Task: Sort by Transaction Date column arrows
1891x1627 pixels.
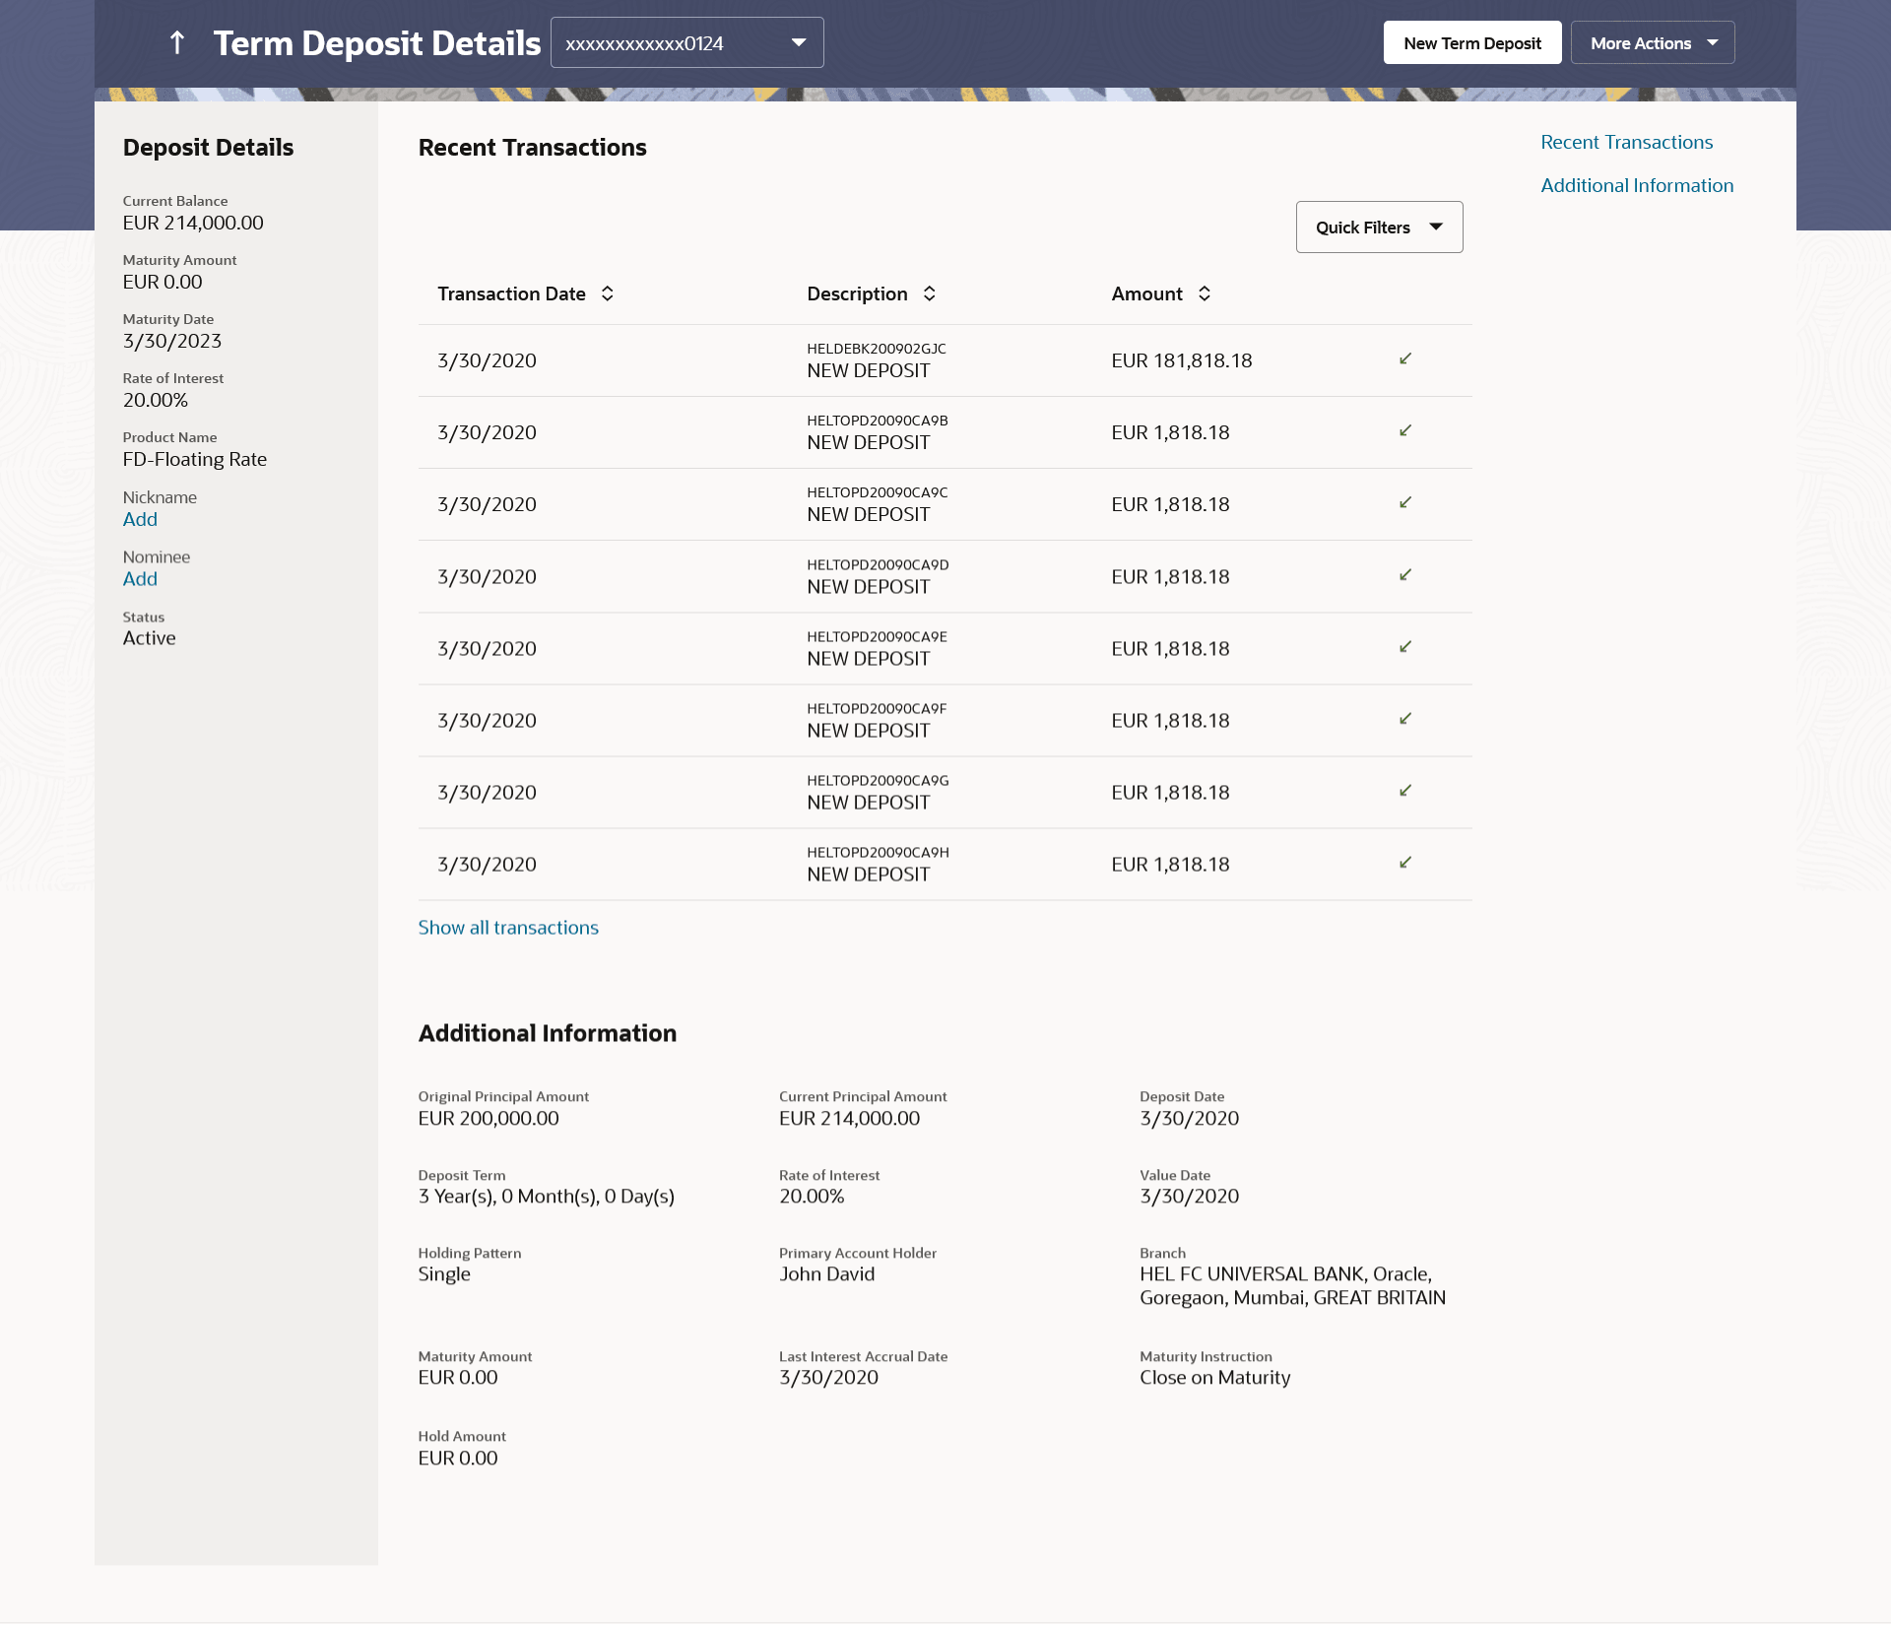Action: (x=608, y=293)
